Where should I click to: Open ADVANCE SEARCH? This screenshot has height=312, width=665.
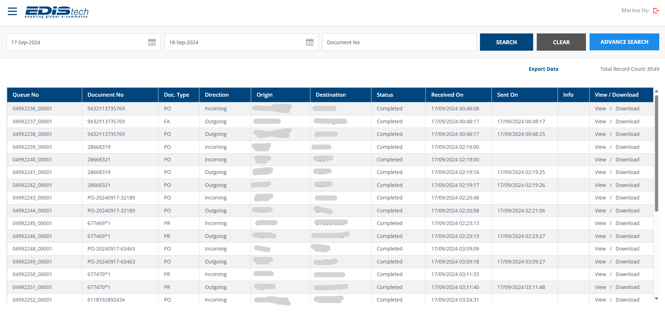[624, 42]
